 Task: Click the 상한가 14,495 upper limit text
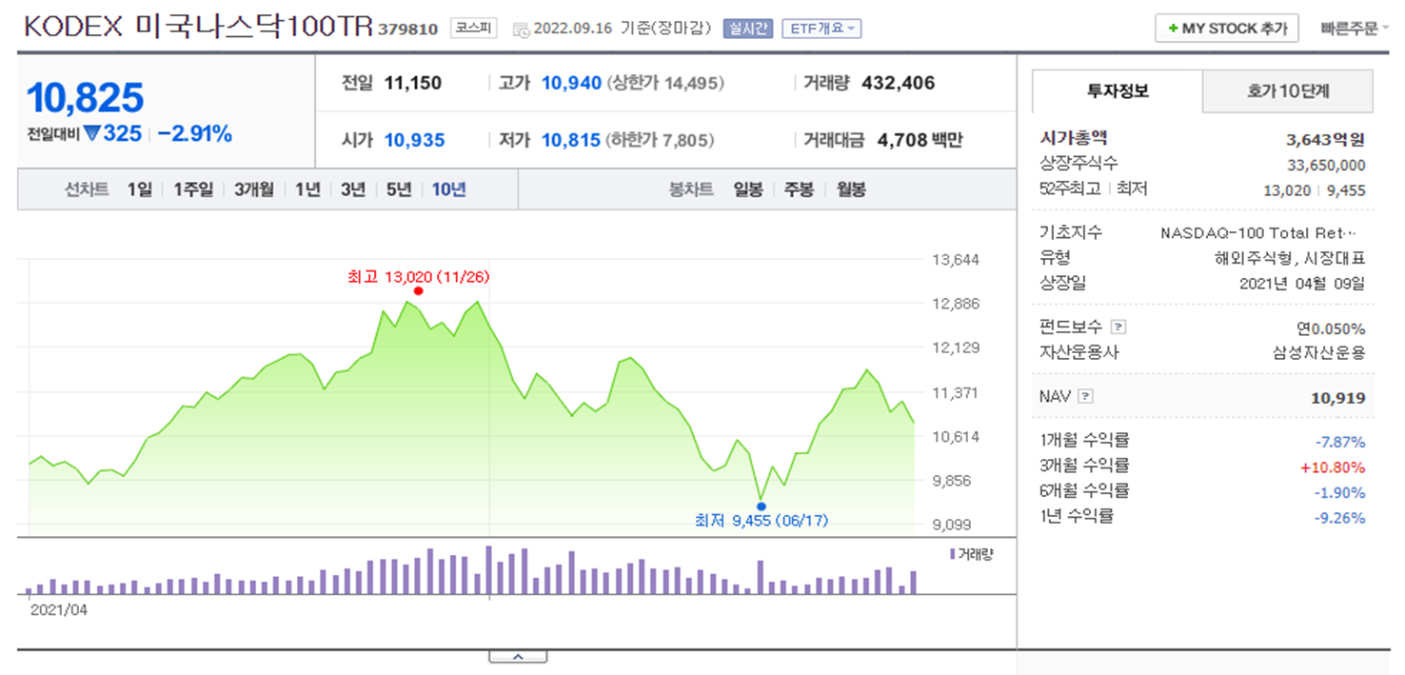[664, 83]
